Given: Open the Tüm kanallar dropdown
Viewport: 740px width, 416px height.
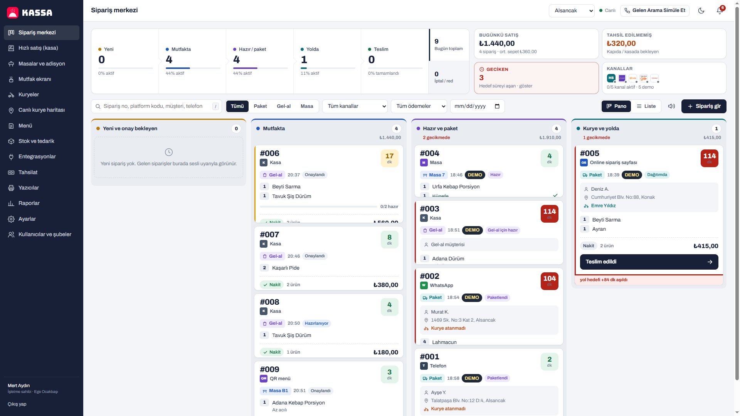Looking at the screenshot, I should 355,106.
